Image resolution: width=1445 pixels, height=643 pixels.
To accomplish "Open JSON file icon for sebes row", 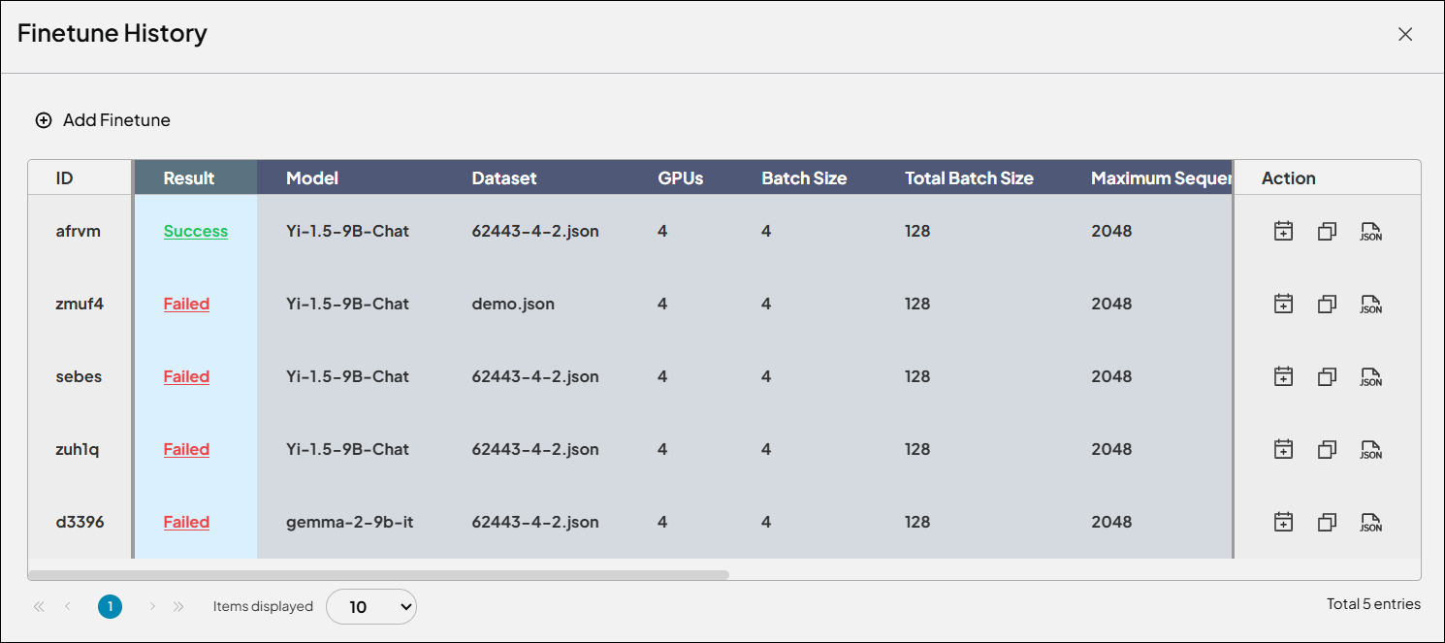I will pos(1370,376).
